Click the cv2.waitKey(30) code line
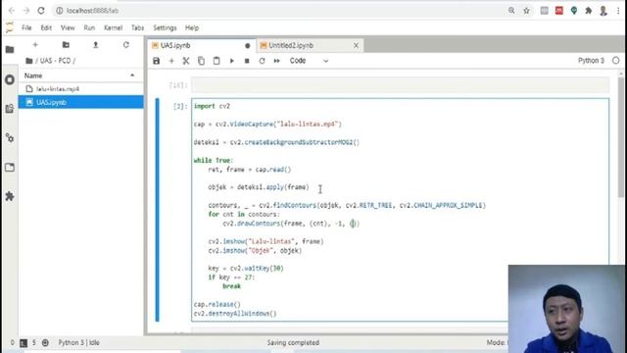The image size is (627, 353). click(x=246, y=268)
